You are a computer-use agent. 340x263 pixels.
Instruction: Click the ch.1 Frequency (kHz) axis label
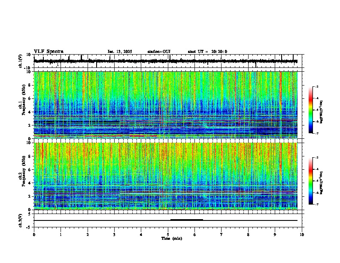(22, 100)
